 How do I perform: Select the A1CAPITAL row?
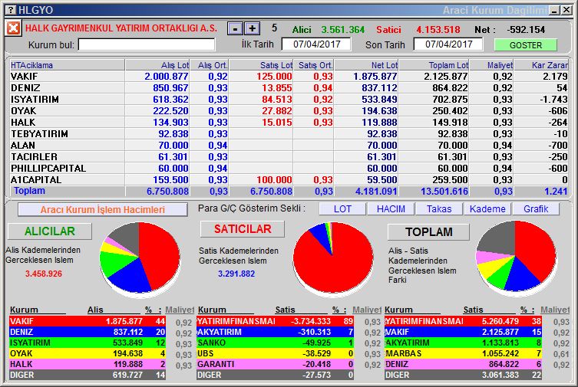pyautogui.click(x=289, y=180)
